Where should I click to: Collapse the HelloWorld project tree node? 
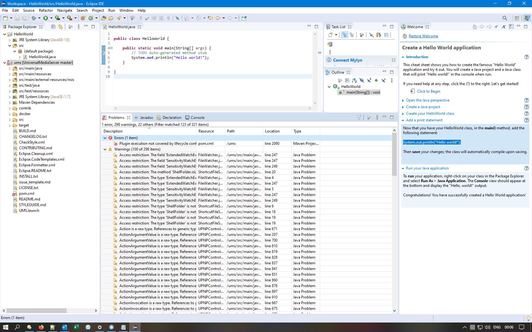(x=4, y=34)
